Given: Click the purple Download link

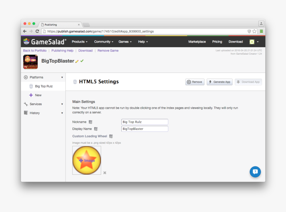Looking at the screenshot, I should (x=85, y=51).
